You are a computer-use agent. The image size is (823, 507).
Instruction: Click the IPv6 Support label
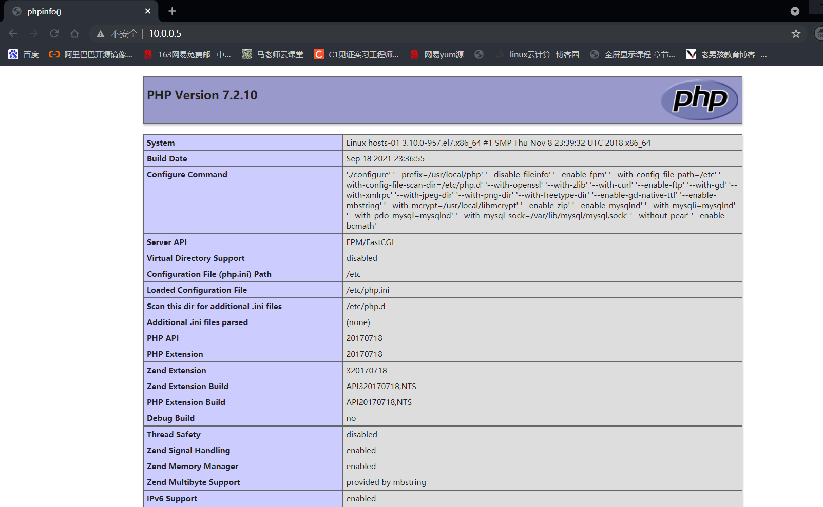(x=172, y=499)
